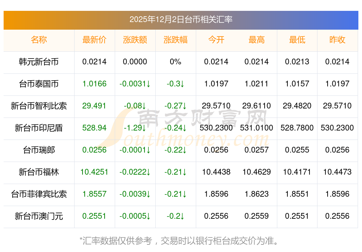Select the 新台币福林 row label
The height and width of the screenshot is (252, 362).
click(x=39, y=172)
